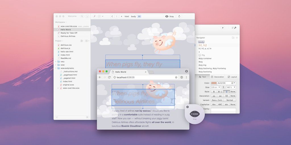Collapse the wow.esdynamo folder
The width and height of the screenshot is (291, 145).
[56, 68]
